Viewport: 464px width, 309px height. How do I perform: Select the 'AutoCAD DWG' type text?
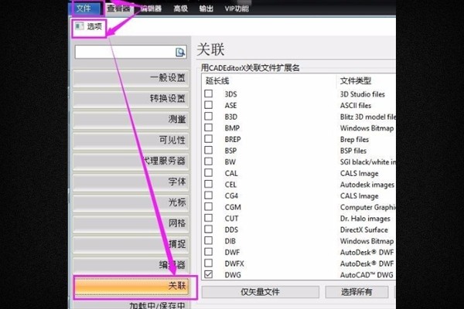[x=367, y=275]
